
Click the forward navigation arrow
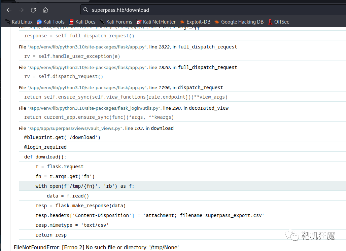(21, 10)
